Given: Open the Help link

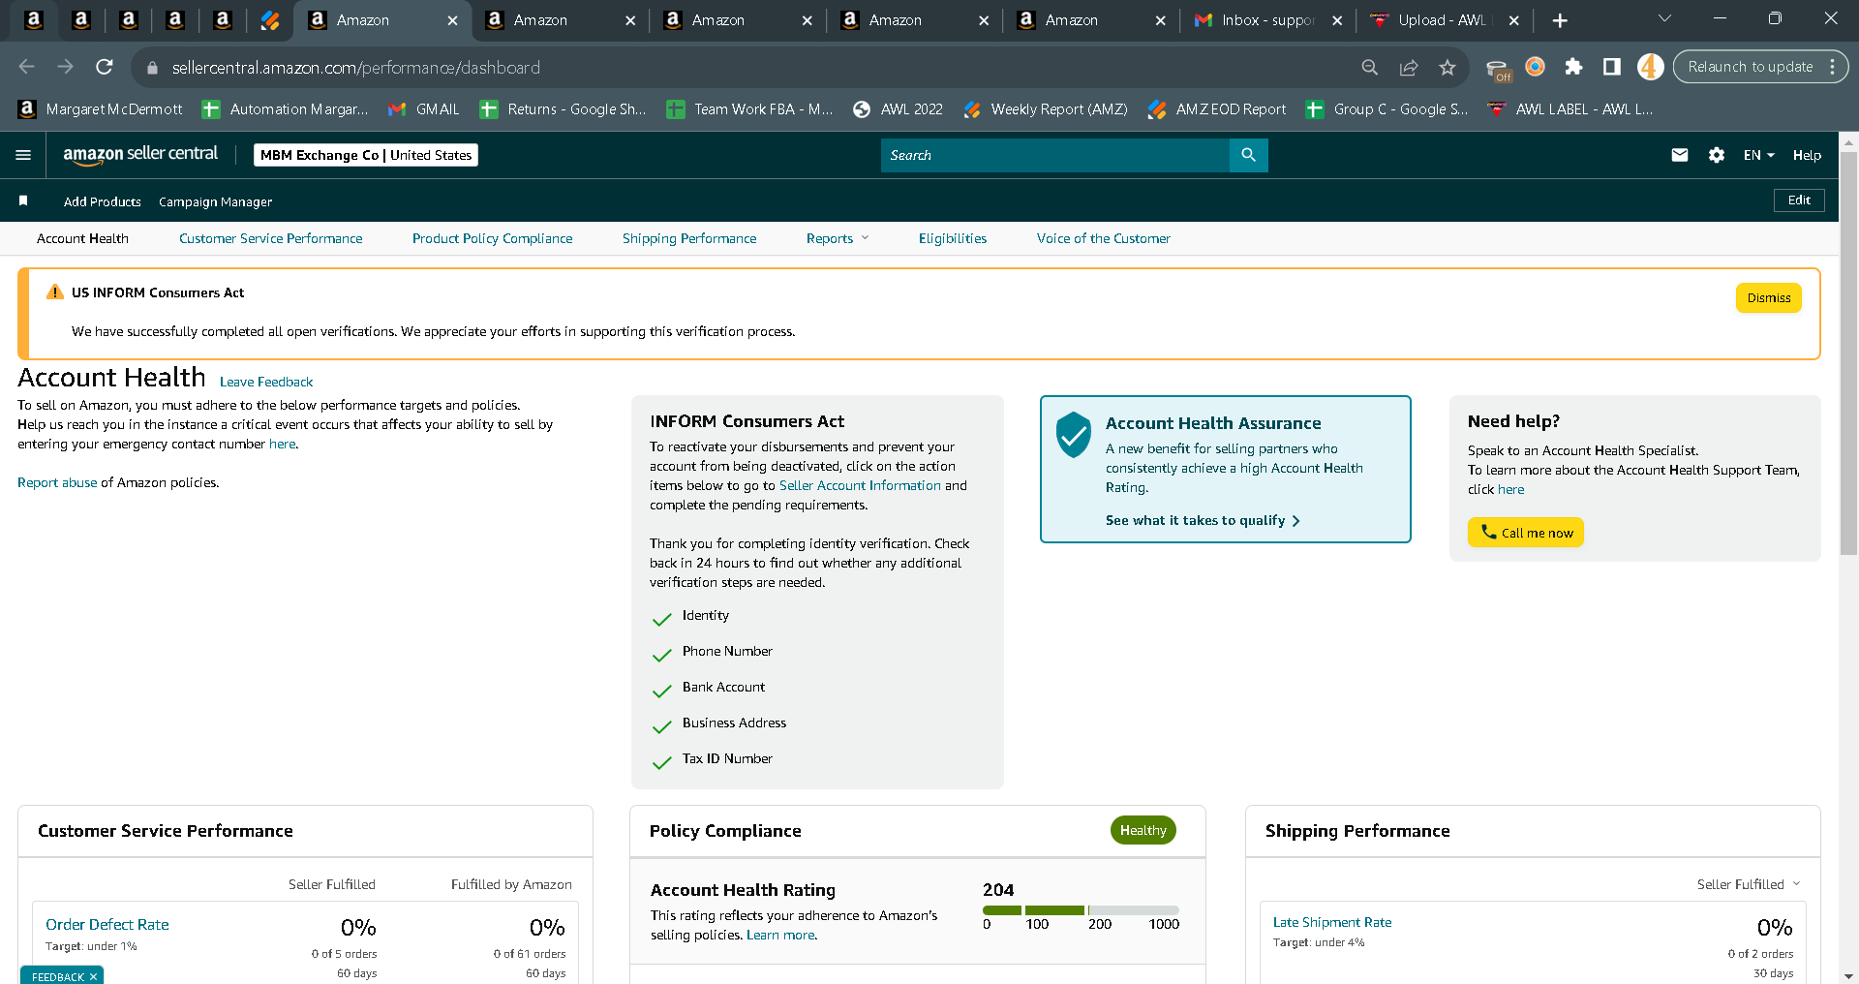Looking at the screenshot, I should pos(1807,155).
